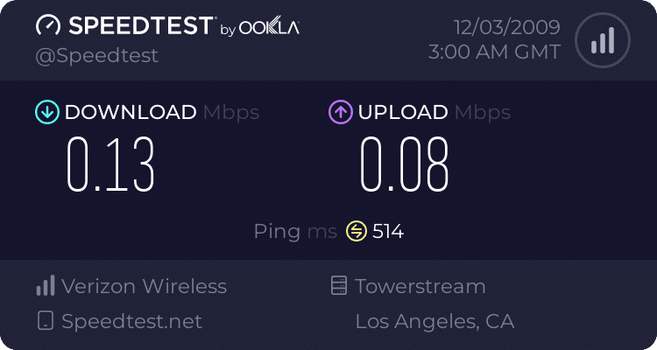Click the cyan download arrow icon

[47, 112]
